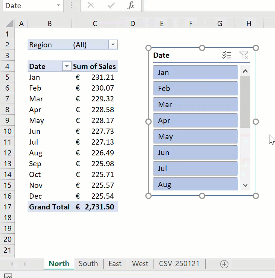
Task: Click the formula bar options dots
Action: coord(72,5)
